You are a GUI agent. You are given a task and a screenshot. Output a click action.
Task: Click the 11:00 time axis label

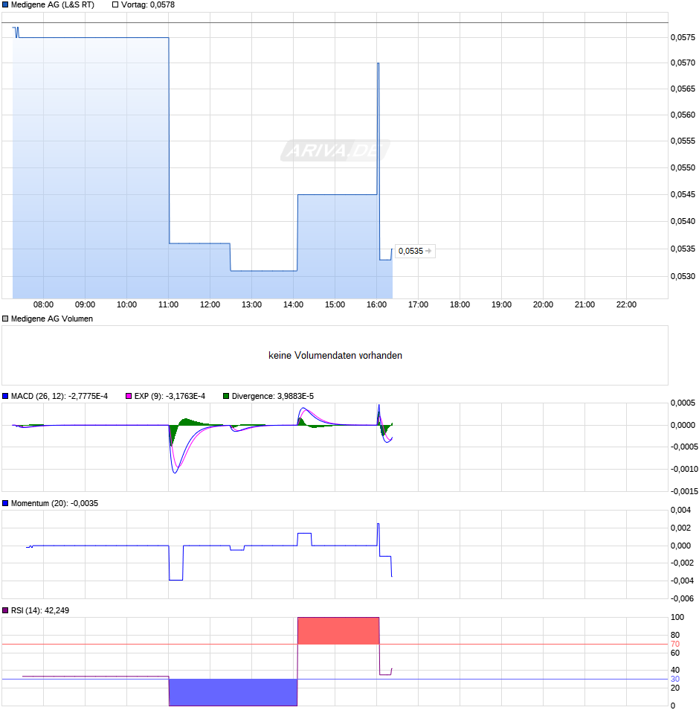[169, 304]
